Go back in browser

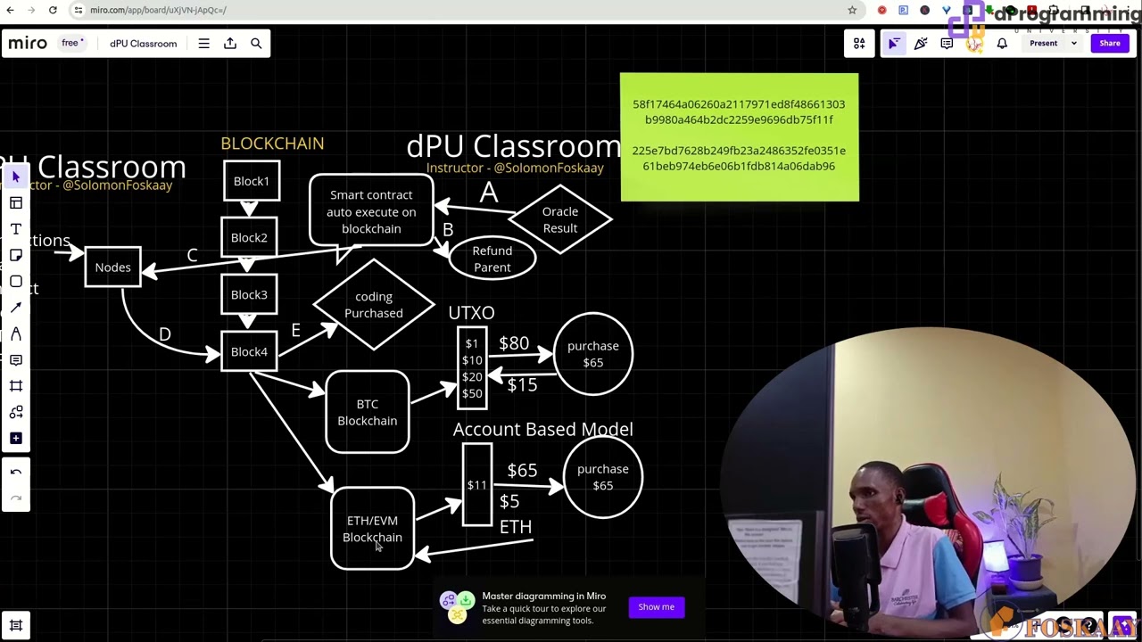tap(10, 10)
